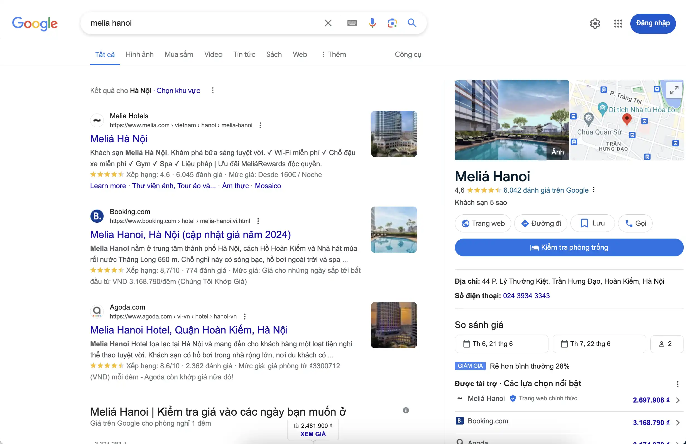
Task: Click Trang web button
Action: tap(483, 223)
